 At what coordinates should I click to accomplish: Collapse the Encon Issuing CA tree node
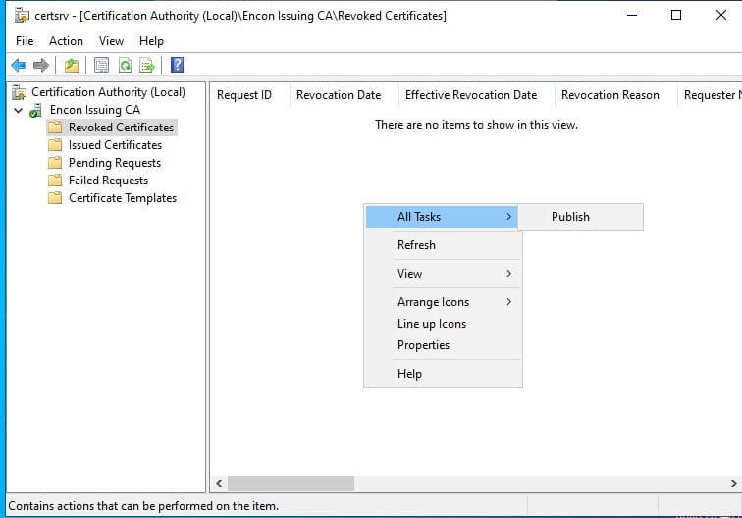(x=18, y=110)
